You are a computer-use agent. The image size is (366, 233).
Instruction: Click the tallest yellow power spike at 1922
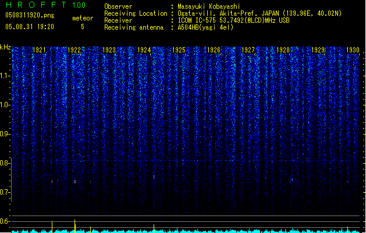(x=75, y=226)
